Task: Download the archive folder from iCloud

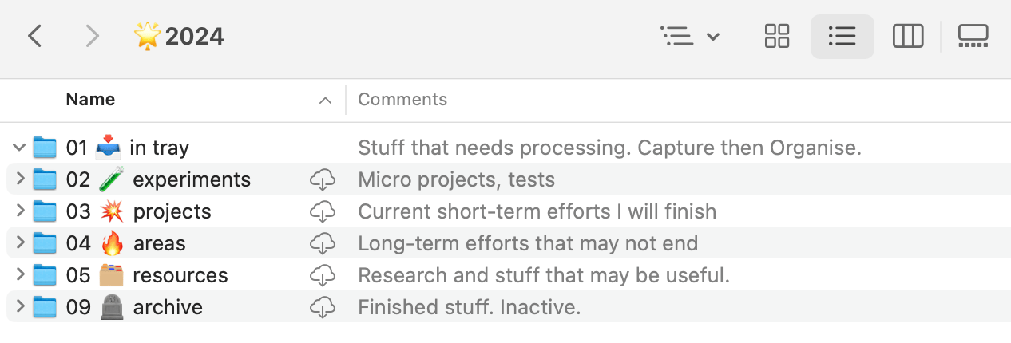Action: tap(321, 308)
